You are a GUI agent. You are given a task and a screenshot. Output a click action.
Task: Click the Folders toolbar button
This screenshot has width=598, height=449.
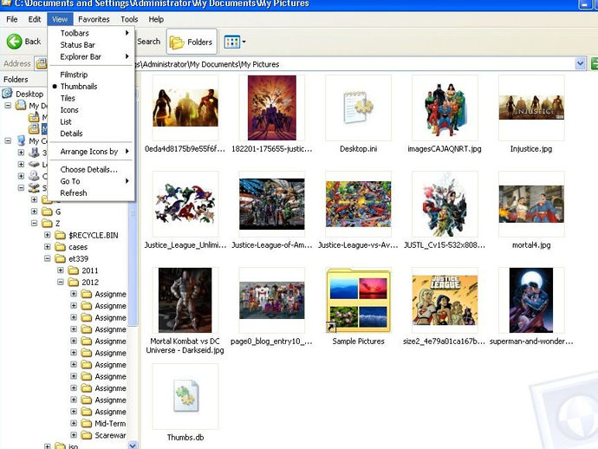click(x=192, y=42)
